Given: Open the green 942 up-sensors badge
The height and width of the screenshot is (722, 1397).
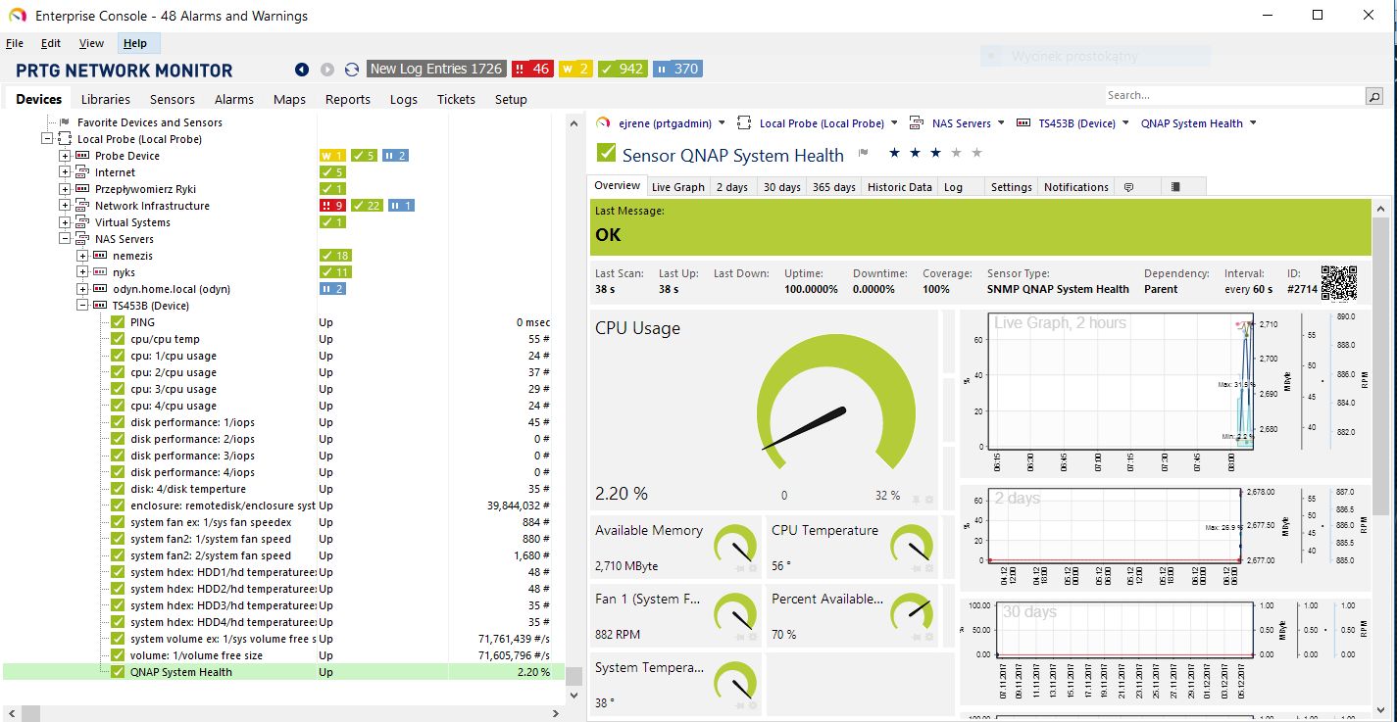Looking at the screenshot, I should [623, 69].
